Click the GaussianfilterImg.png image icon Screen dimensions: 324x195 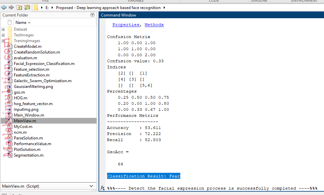(x=9, y=87)
